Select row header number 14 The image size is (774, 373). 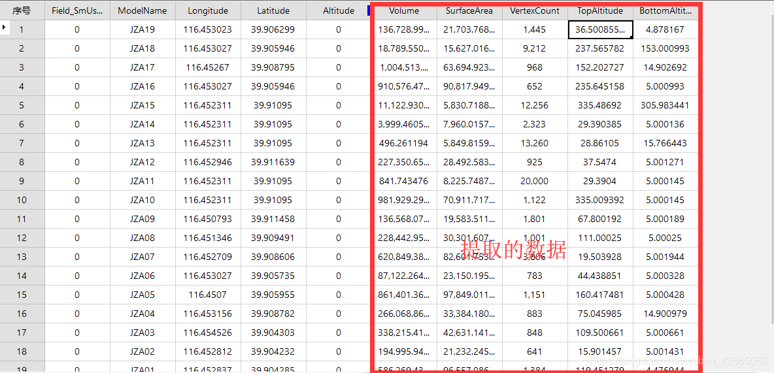pyautogui.click(x=22, y=276)
